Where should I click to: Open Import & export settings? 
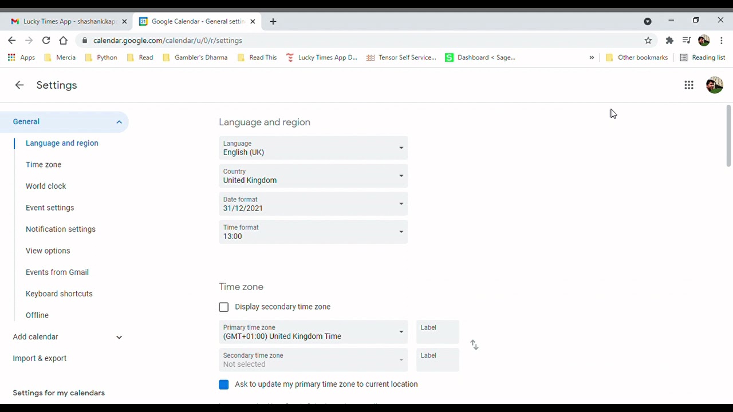pyautogui.click(x=40, y=359)
